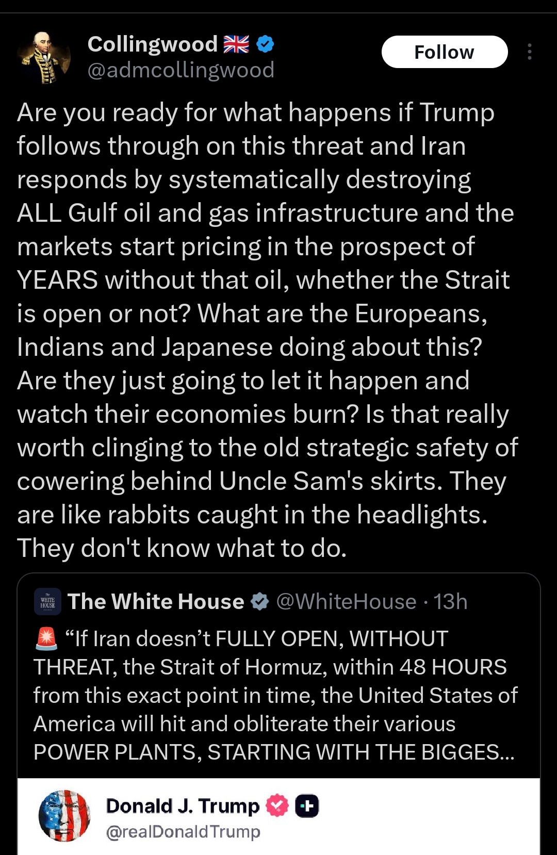557x855 pixels.
Task: Click The White House verified badge
Action: [x=260, y=602]
